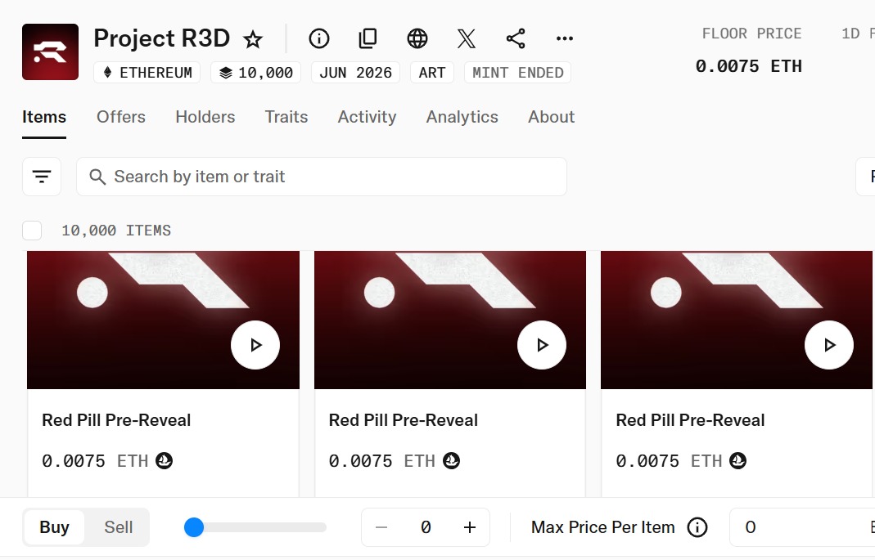This screenshot has height=560, width=875.
Task: Star Project R3D to add to watchlist
Action: [253, 39]
